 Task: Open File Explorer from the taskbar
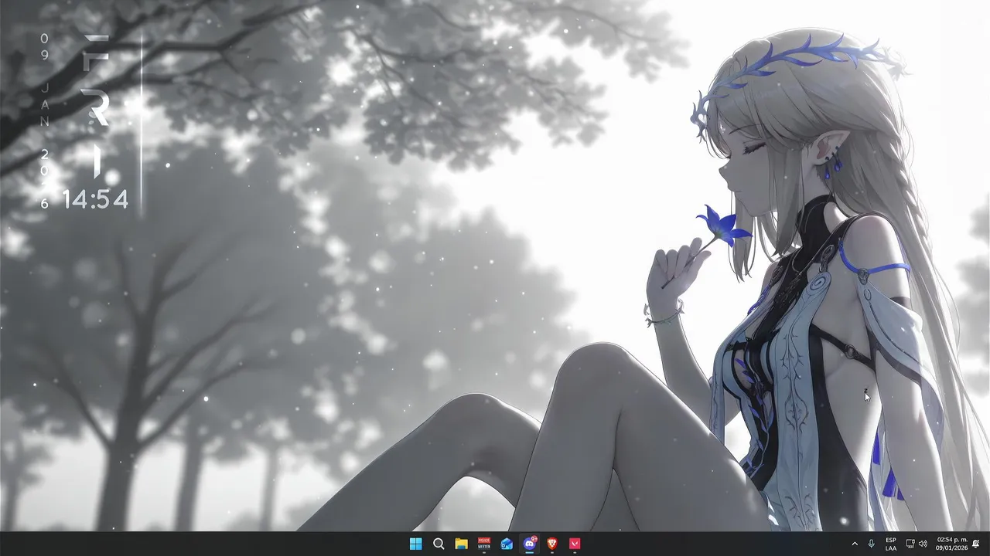(461, 544)
